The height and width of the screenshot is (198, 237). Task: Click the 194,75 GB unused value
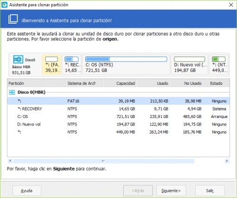[192, 124]
